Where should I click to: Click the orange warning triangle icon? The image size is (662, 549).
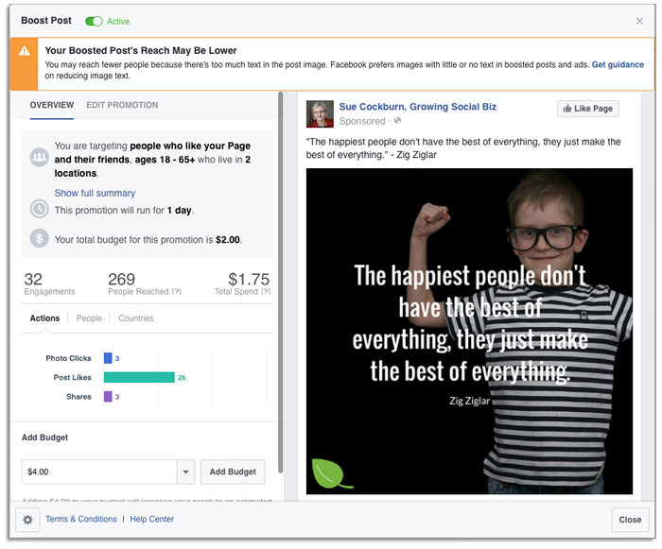24,51
